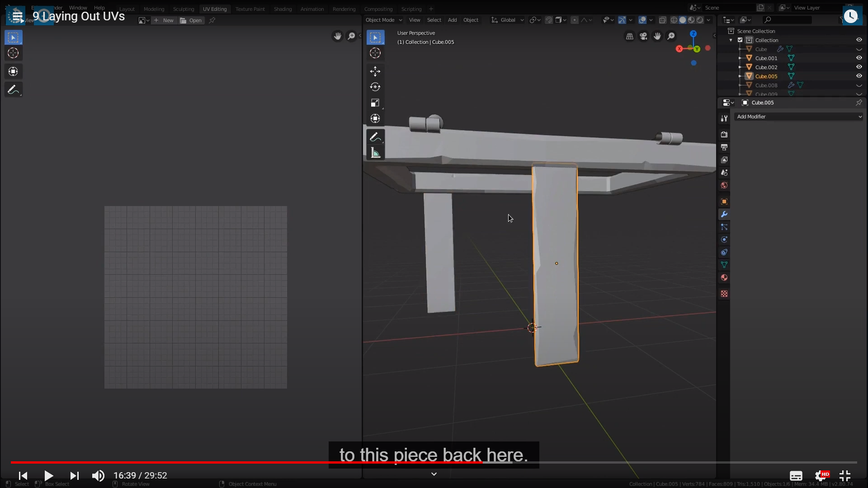The image size is (868, 488).
Task: Open the Material properties tab
Action: click(x=724, y=277)
